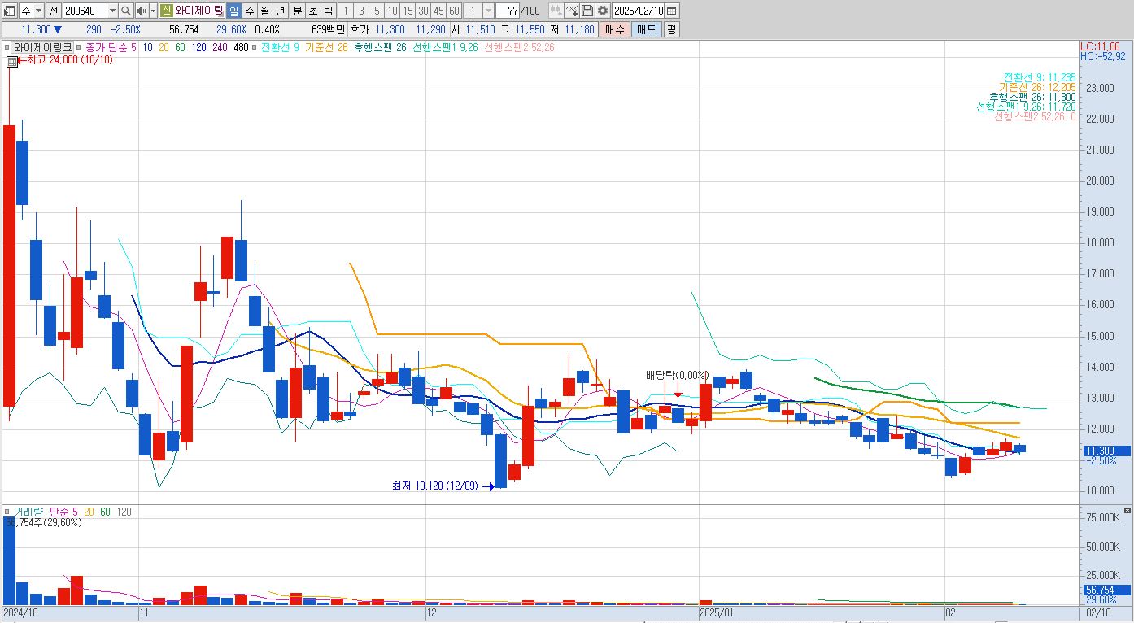Choose the 60 interval preset
Viewport: 1134px width, 623px height.
pos(454,11)
